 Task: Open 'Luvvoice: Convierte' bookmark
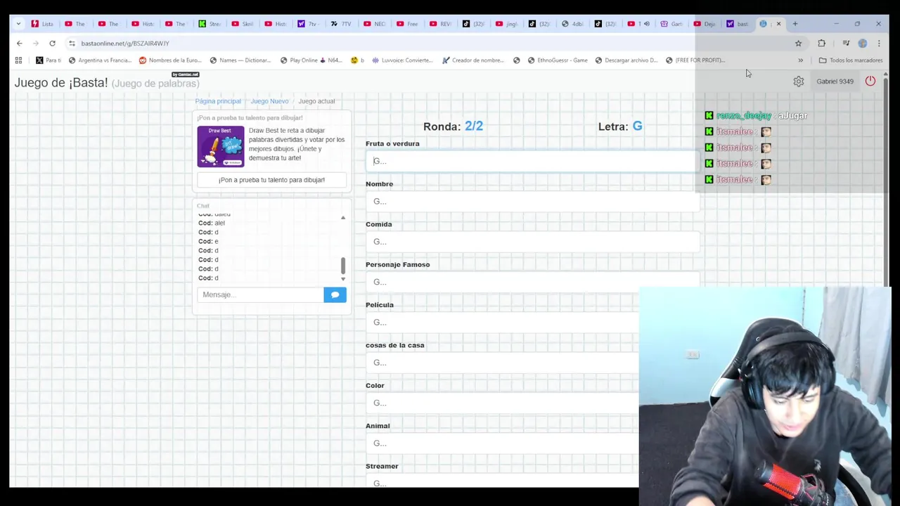pyautogui.click(x=403, y=60)
